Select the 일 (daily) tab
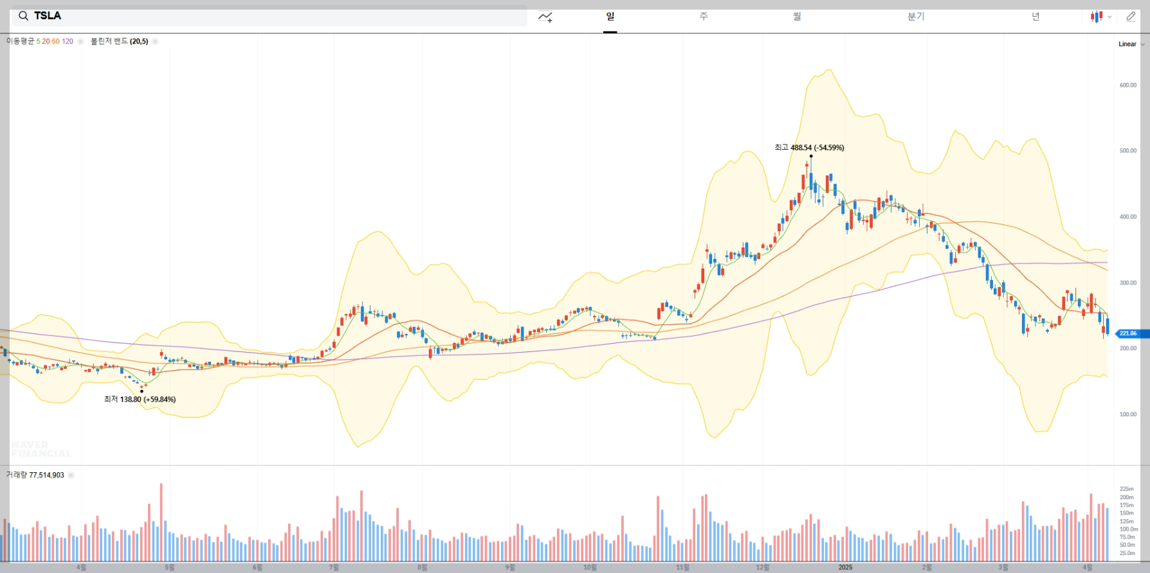 click(610, 17)
